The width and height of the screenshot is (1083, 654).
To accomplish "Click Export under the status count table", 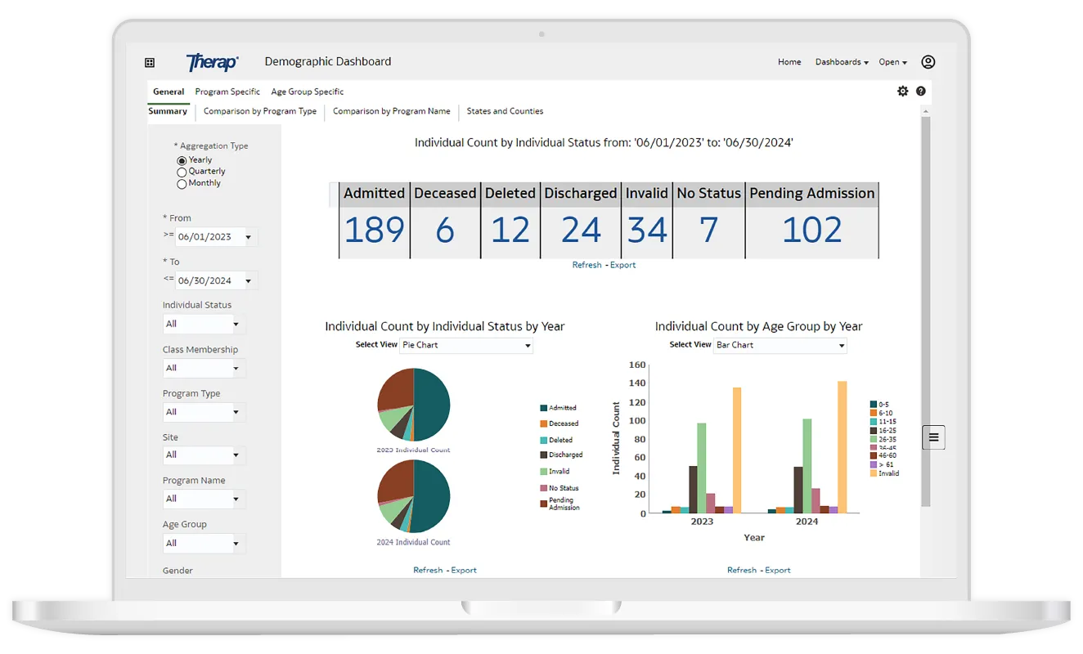I will point(622,265).
